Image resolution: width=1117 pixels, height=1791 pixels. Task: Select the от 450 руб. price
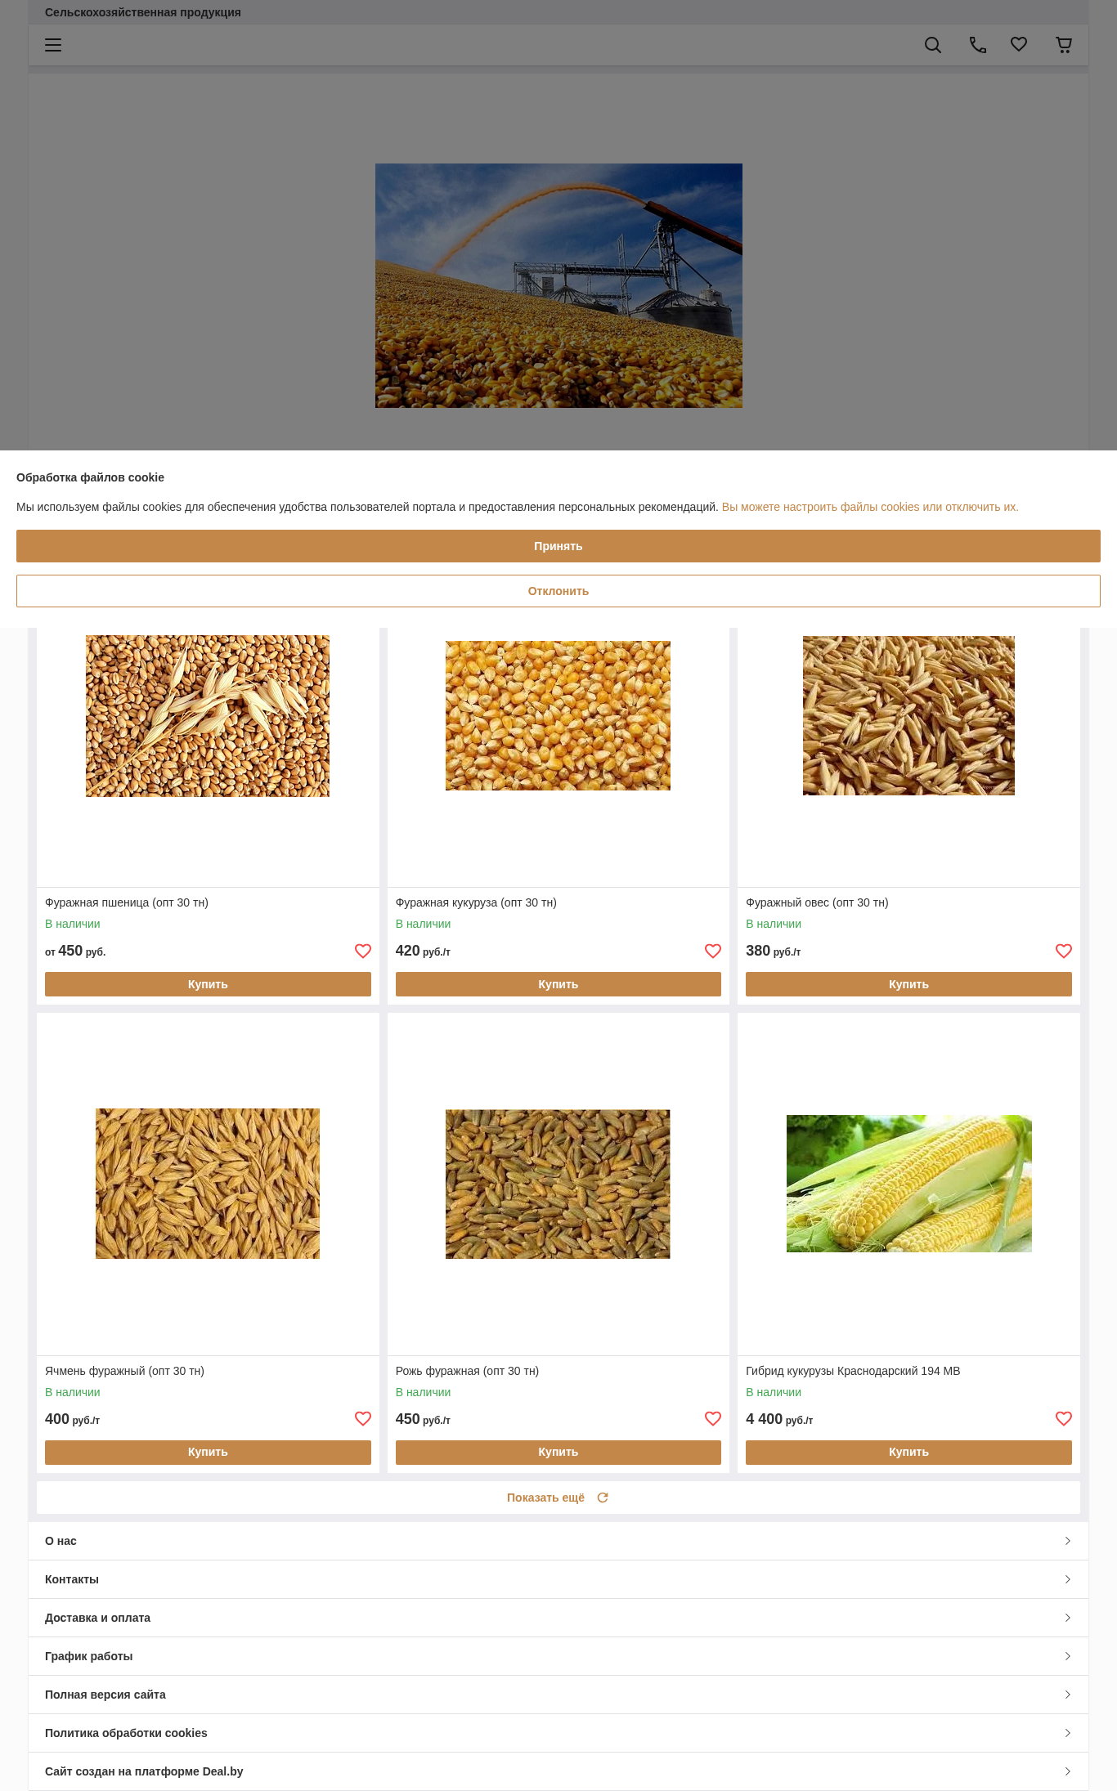click(75, 951)
